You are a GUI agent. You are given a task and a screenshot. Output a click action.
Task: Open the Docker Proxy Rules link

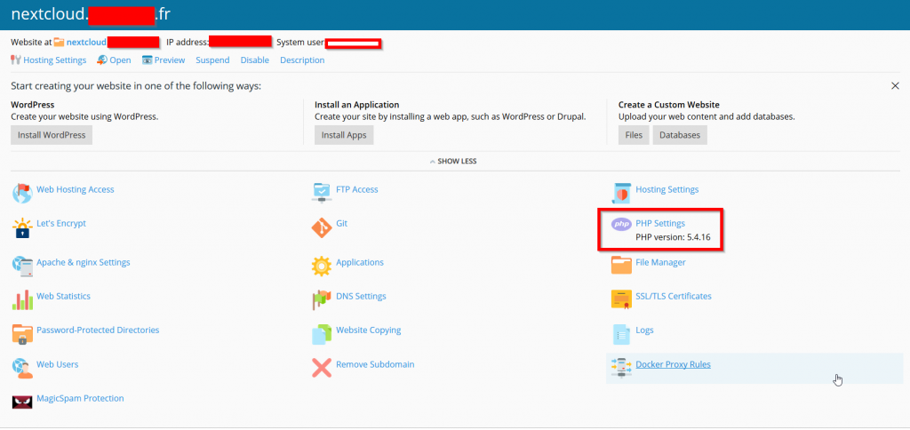pyautogui.click(x=673, y=364)
